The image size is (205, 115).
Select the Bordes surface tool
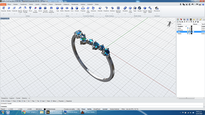pyautogui.click(x=9, y=9)
